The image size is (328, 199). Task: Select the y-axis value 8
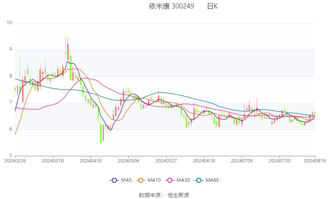[11, 76]
